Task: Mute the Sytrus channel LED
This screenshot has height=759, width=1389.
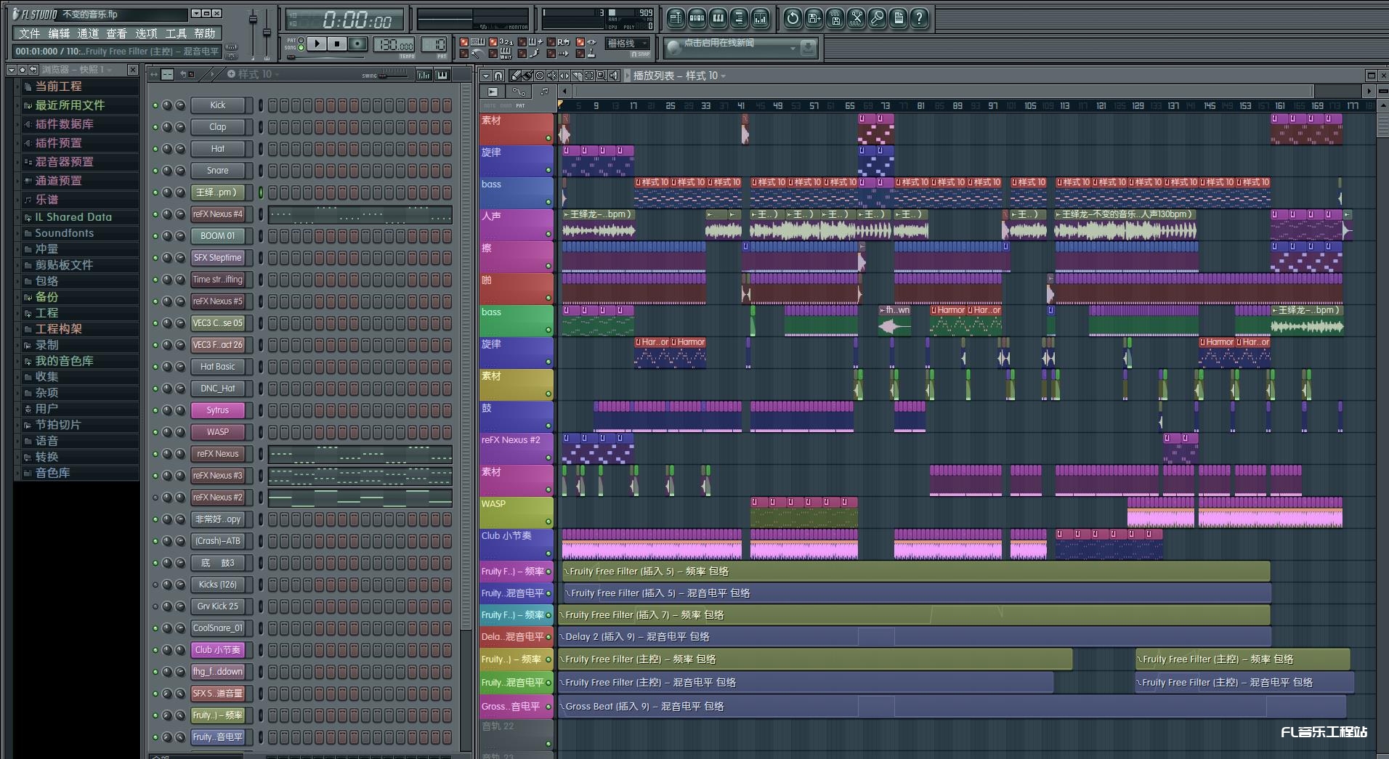Action: [x=155, y=410]
